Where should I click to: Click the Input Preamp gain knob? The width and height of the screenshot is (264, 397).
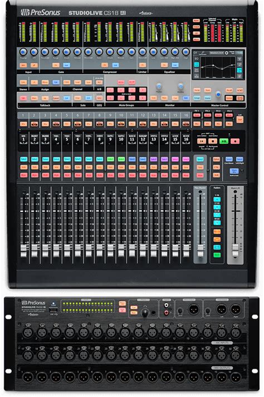pyautogui.click(x=23, y=52)
